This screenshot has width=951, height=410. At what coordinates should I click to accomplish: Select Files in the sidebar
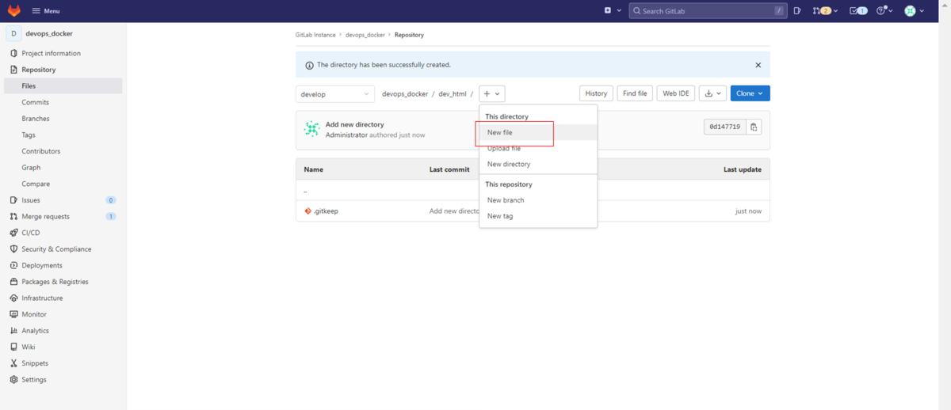point(63,85)
